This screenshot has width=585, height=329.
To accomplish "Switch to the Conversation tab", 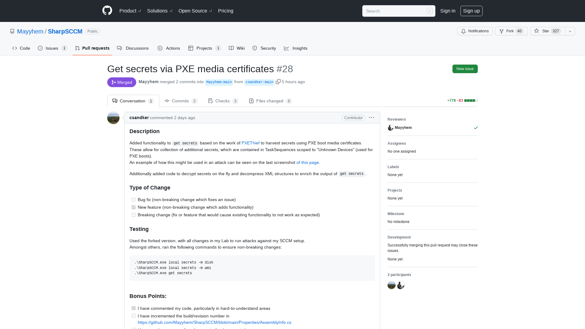I will click(133, 101).
